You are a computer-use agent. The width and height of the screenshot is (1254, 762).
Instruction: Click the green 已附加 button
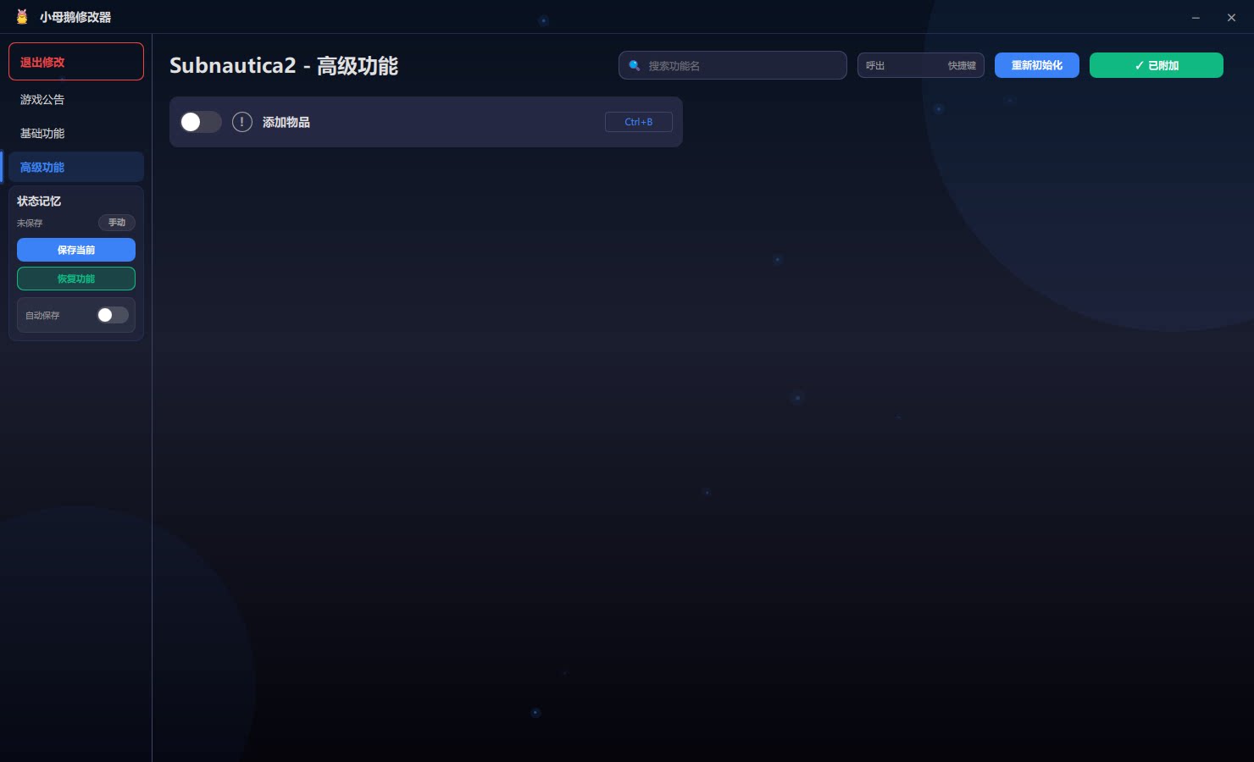[x=1157, y=65]
